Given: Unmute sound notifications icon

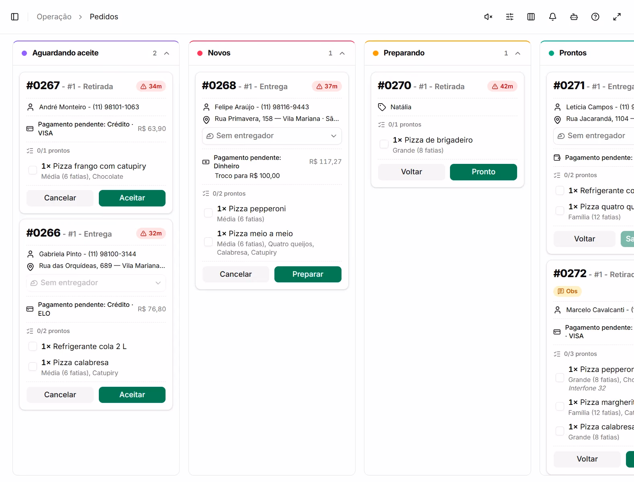Looking at the screenshot, I should pyautogui.click(x=488, y=17).
